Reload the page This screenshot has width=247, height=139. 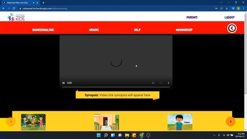click(x=14, y=8)
